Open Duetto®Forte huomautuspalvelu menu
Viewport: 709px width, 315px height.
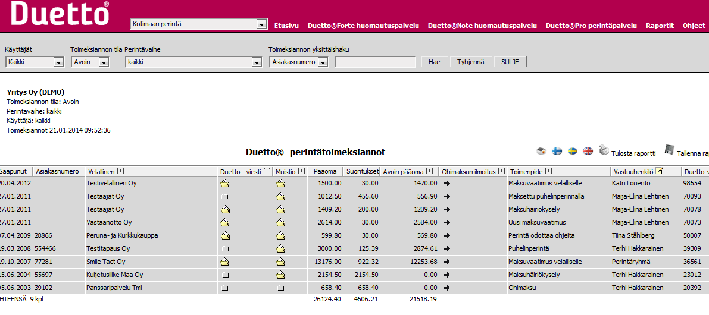(x=363, y=26)
